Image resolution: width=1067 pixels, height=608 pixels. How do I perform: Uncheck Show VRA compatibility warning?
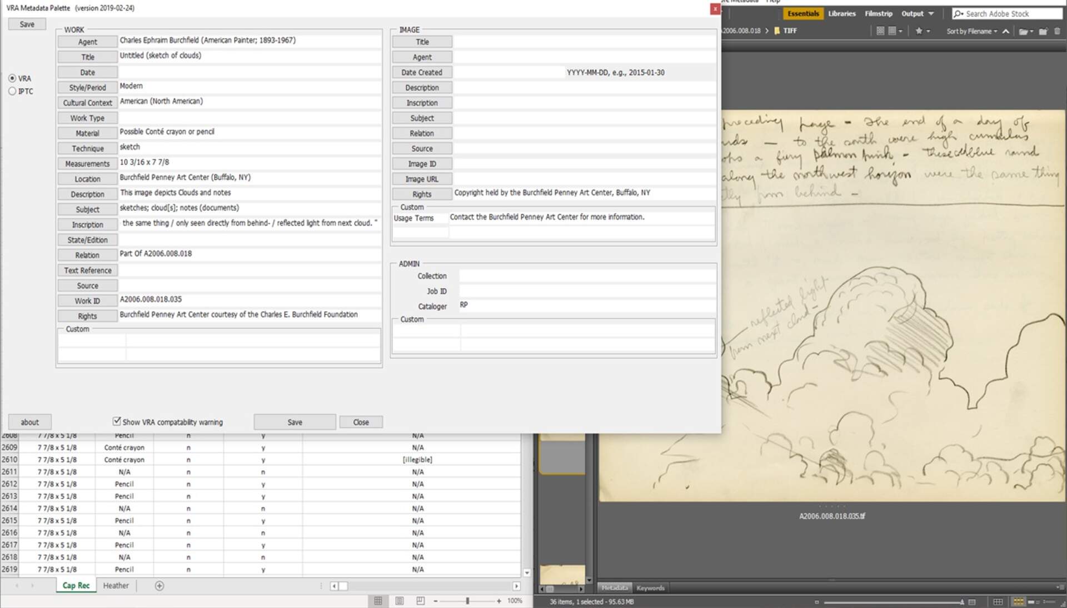[x=117, y=421]
